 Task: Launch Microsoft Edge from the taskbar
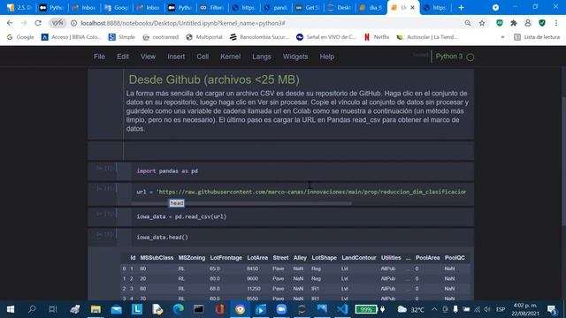178,309
